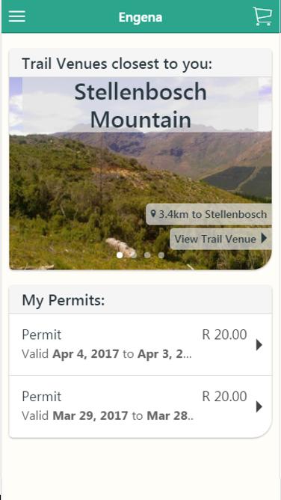Image resolution: width=281 pixels, height=500 pixels.
Task: Select the third carousel dot
Action: [147, 255]
